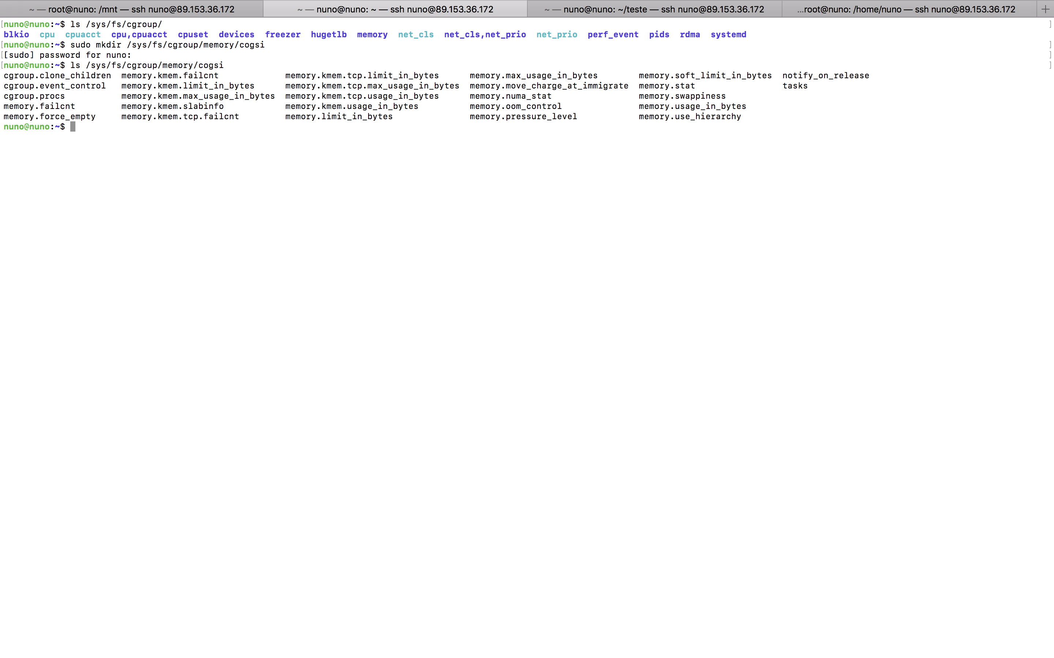The image size is (1054, 658).
Task: Click the memory.limit_in_bytes file name
Action: (339, 116)
